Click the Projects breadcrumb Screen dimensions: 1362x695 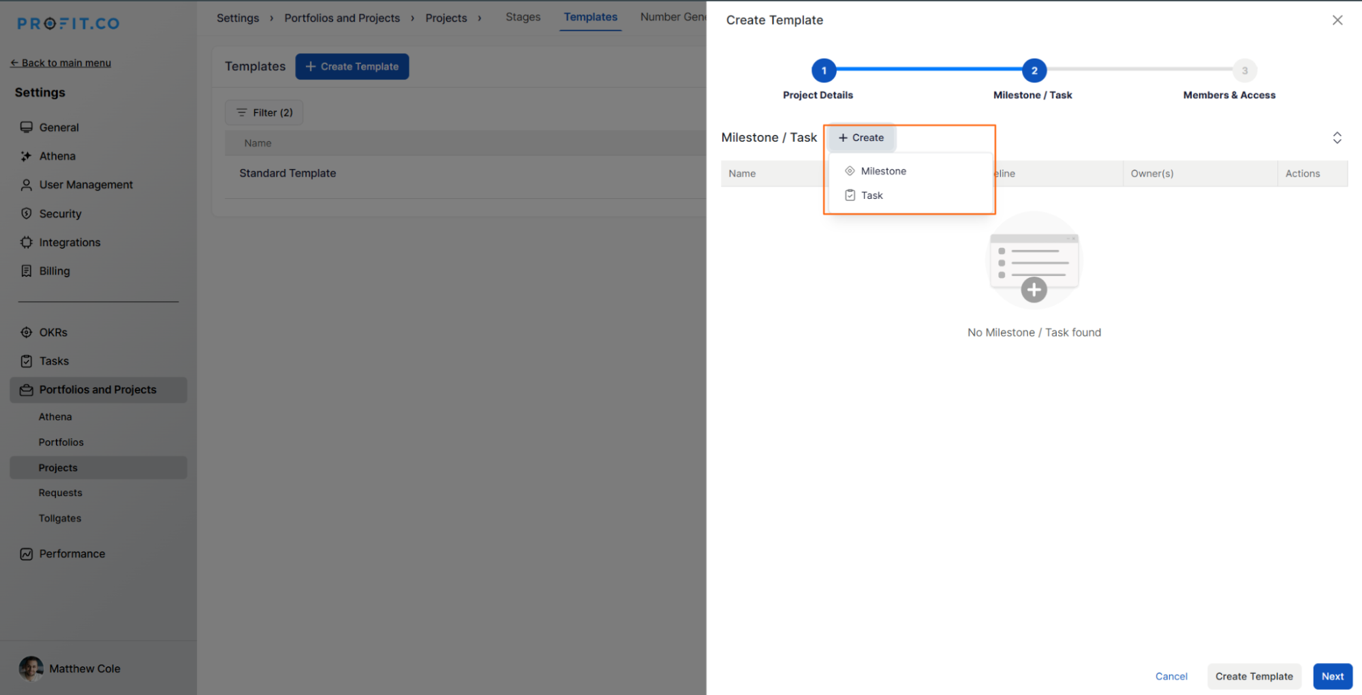point(446,18)
